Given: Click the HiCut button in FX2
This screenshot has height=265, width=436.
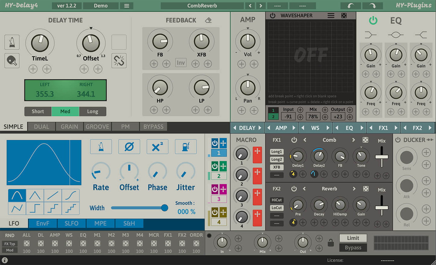Looking at the screenshot, I should pyautogui.click(x=277, y=200).
